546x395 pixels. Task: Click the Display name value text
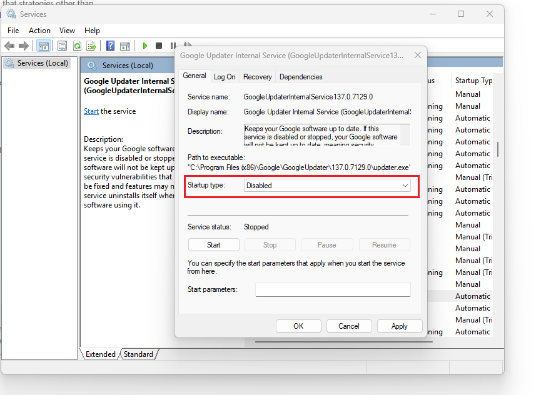327,112
